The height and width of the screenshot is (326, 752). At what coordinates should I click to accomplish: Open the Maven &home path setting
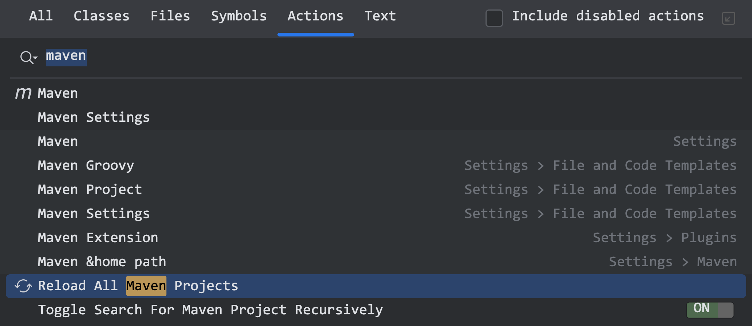tap(376, 262)
